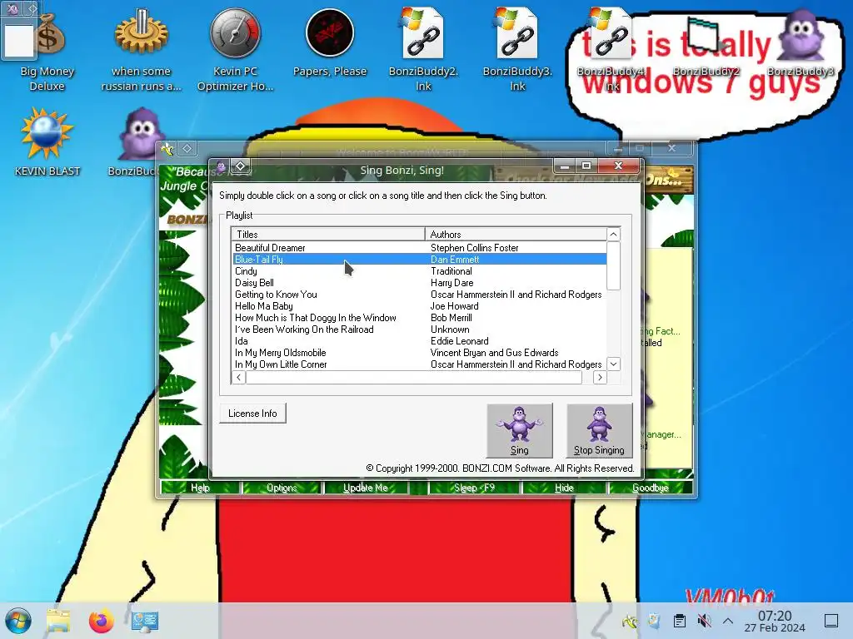
Task: Click the banana tray icon
Action: point(630,621)
